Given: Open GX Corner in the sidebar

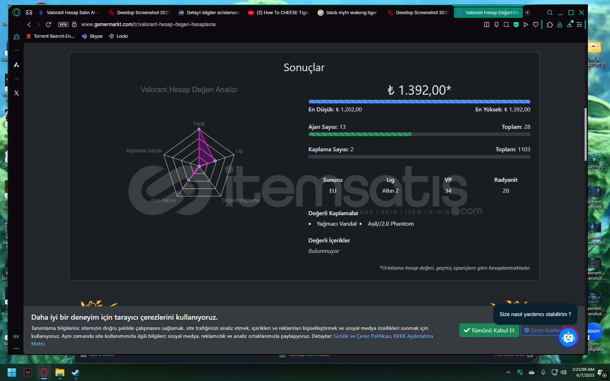Looking at the screenshot, I should click(16, 36).
